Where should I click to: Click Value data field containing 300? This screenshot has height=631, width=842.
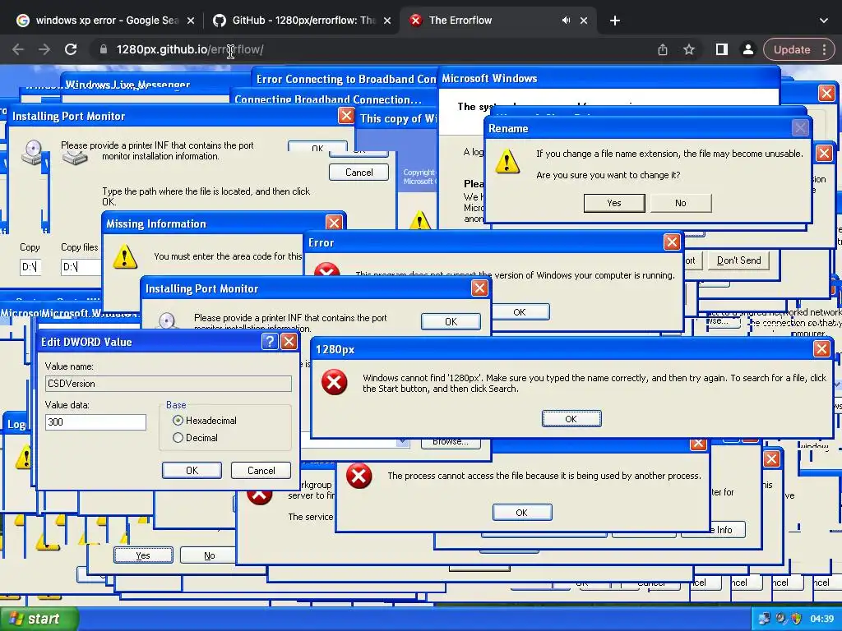(x=95, y=421)
